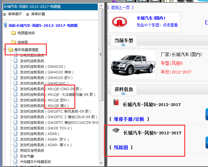Click the red book icon by 长城汽车-风骏5-2012-2017
Viewport: 208px width, 167px height.
click(116, 102)
